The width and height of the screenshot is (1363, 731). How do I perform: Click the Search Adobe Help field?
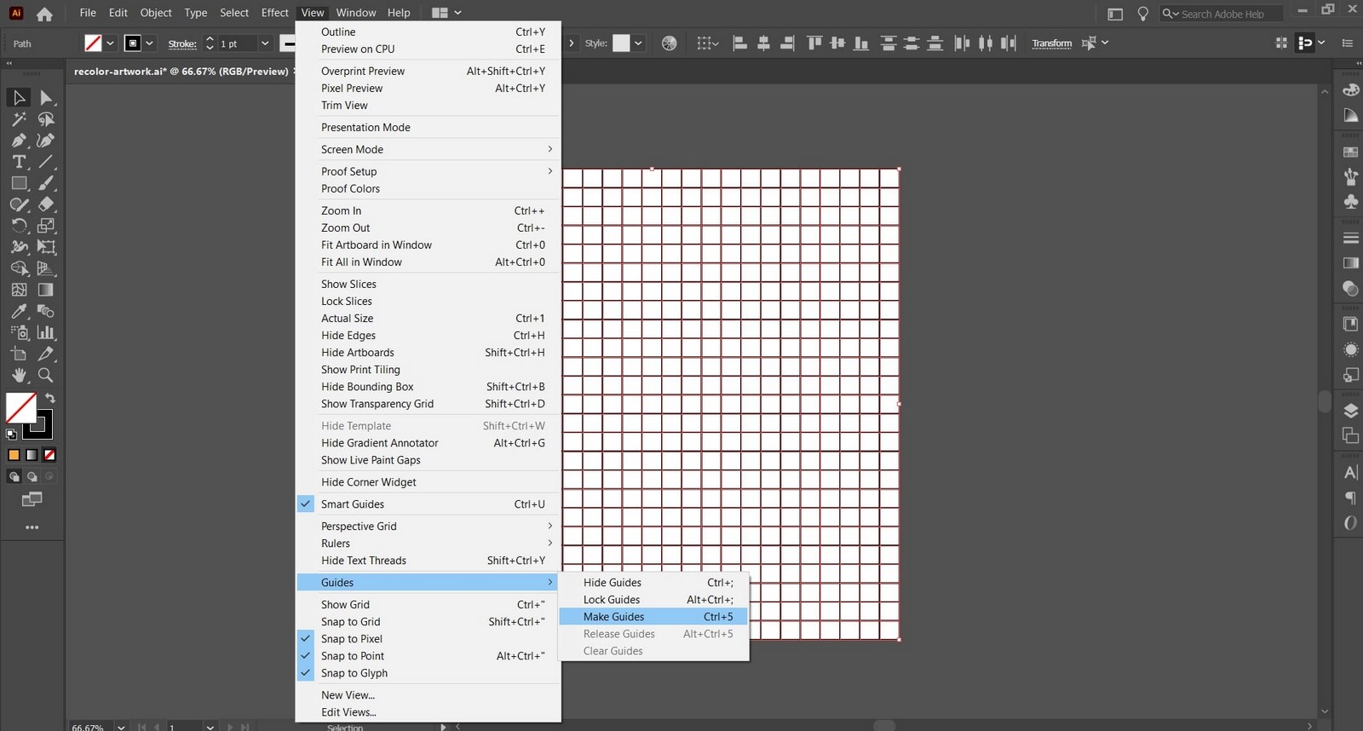1222,14
